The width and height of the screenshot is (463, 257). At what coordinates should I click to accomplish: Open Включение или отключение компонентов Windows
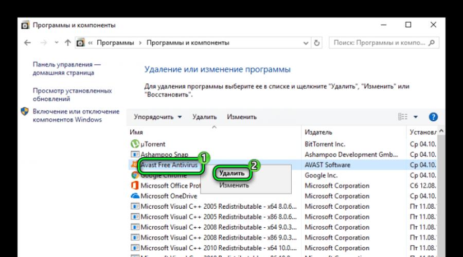point(76,115)
